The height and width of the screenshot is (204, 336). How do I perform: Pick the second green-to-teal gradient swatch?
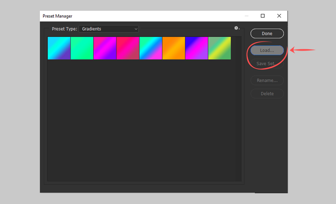[x=82, y=48]
